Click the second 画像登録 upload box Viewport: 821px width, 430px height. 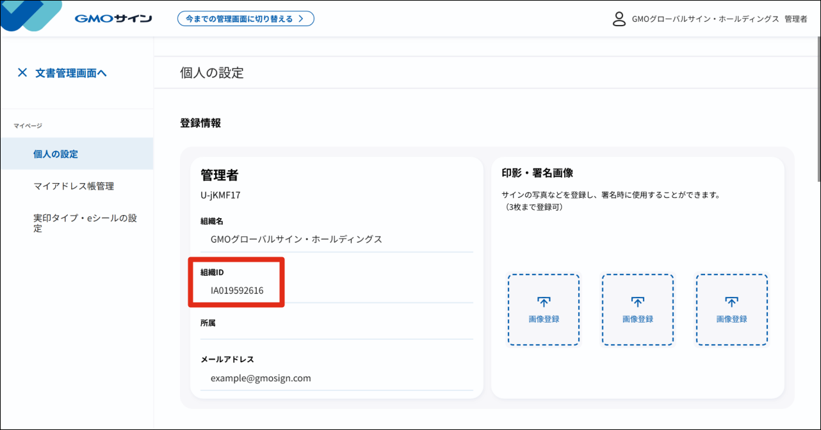638,310
